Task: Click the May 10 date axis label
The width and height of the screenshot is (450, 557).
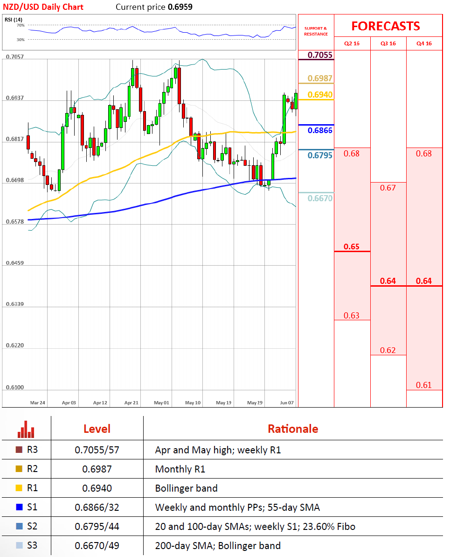Action: pyautogui.click(x=193, y=402)
